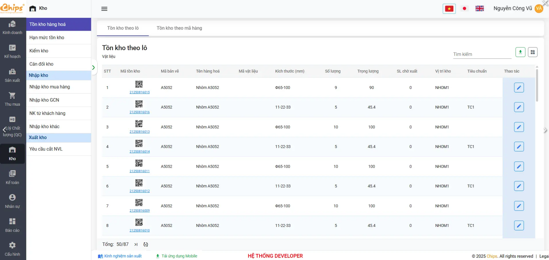Open Nhập kho GCN menu item

59,100
